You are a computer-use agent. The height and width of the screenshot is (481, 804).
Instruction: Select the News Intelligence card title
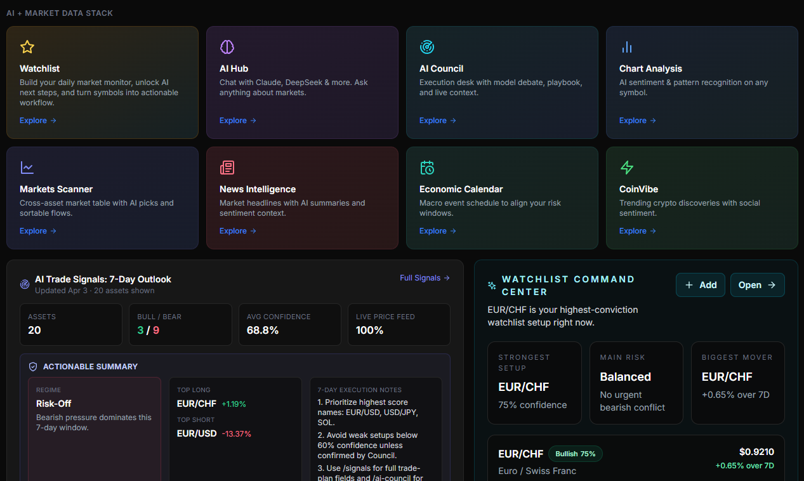[258, 189]
